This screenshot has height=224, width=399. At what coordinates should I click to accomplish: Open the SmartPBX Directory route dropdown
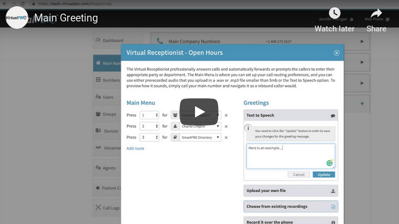point(200,138)
